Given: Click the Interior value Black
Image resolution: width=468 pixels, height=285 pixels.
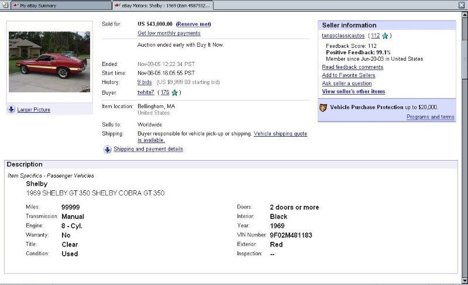Looking at the screenshot, I should coord(278,217).
